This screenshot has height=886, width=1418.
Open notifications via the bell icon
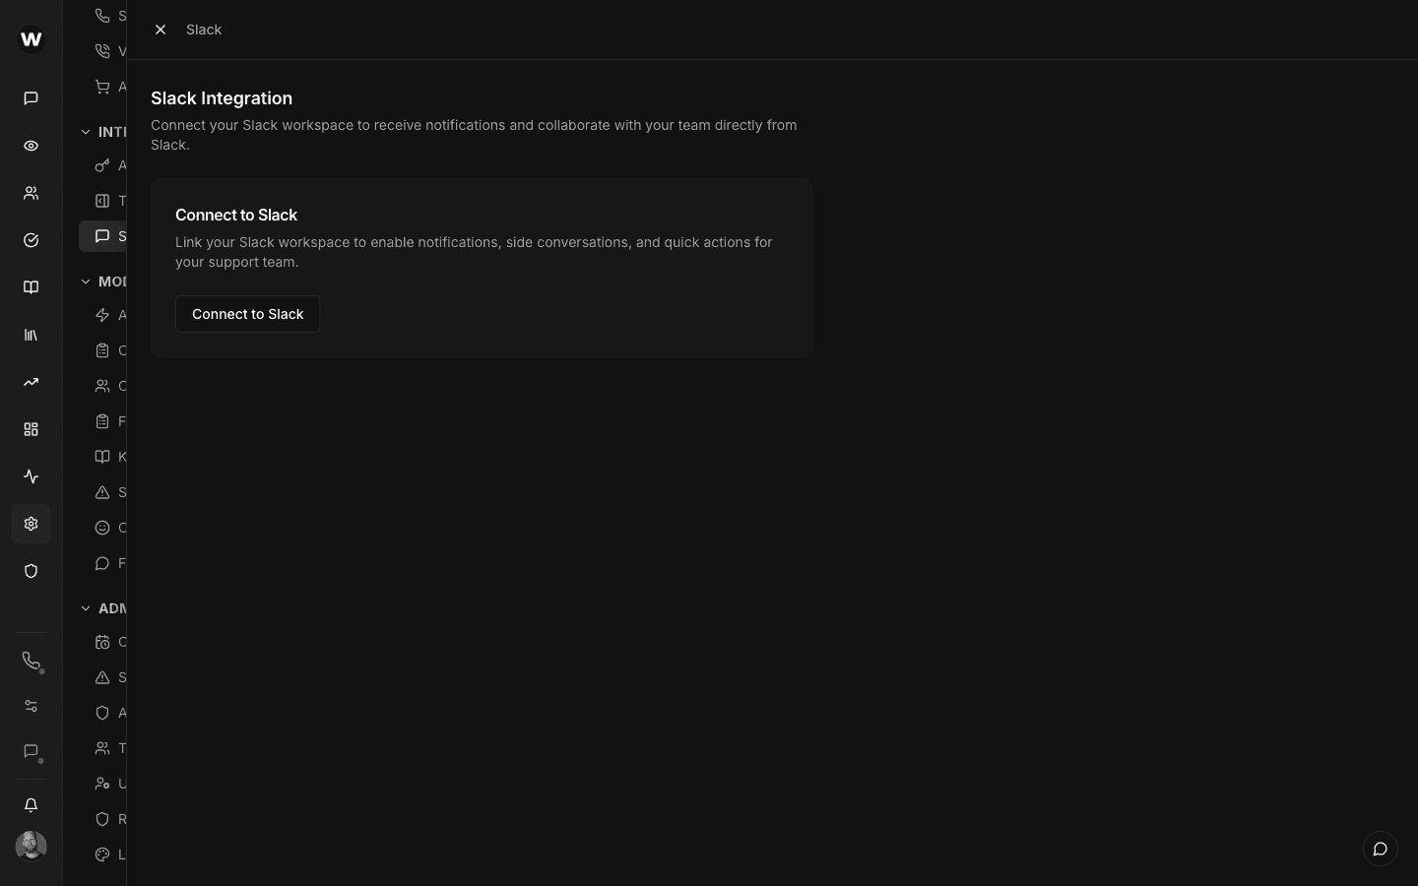tap(31, 805)
